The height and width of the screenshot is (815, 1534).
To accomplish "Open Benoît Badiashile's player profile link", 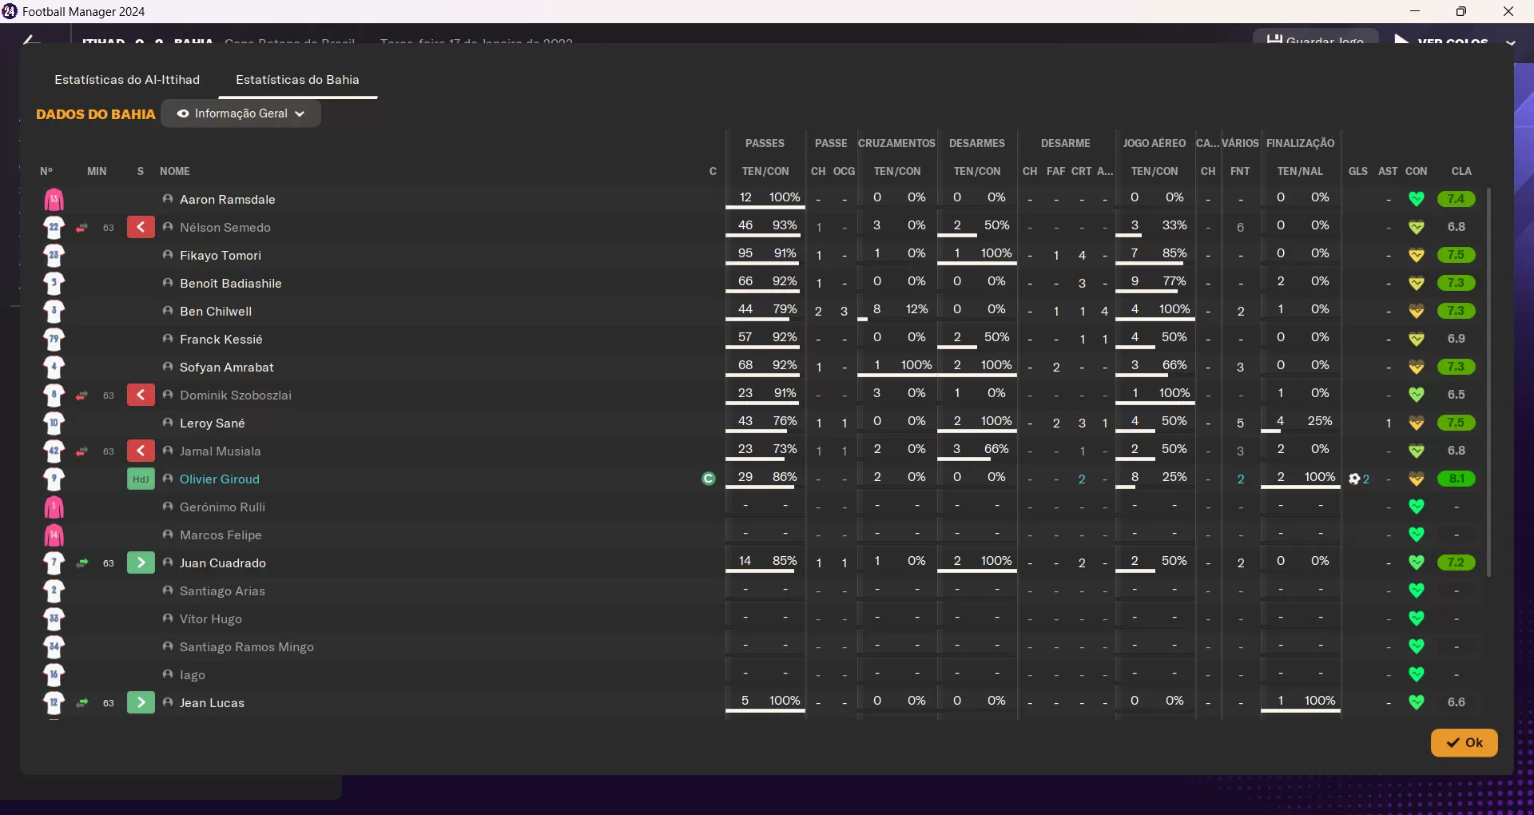I will click(x=231, y=284).
